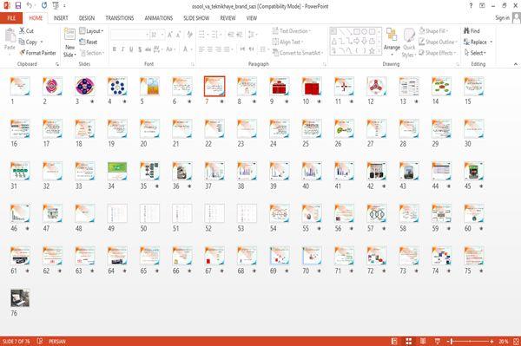Select slide 12 thumbnail

tap(377, 86)
